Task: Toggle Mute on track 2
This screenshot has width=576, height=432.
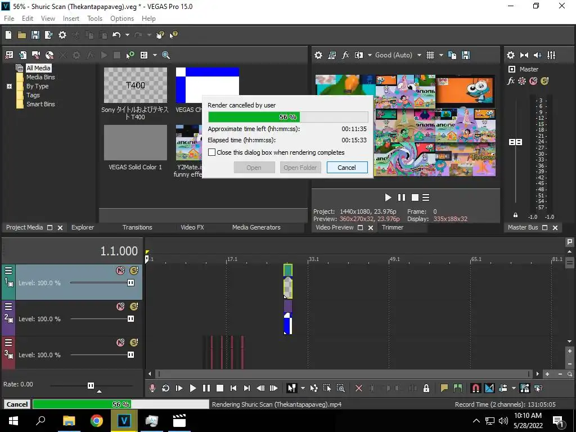Action: point(120,307)
